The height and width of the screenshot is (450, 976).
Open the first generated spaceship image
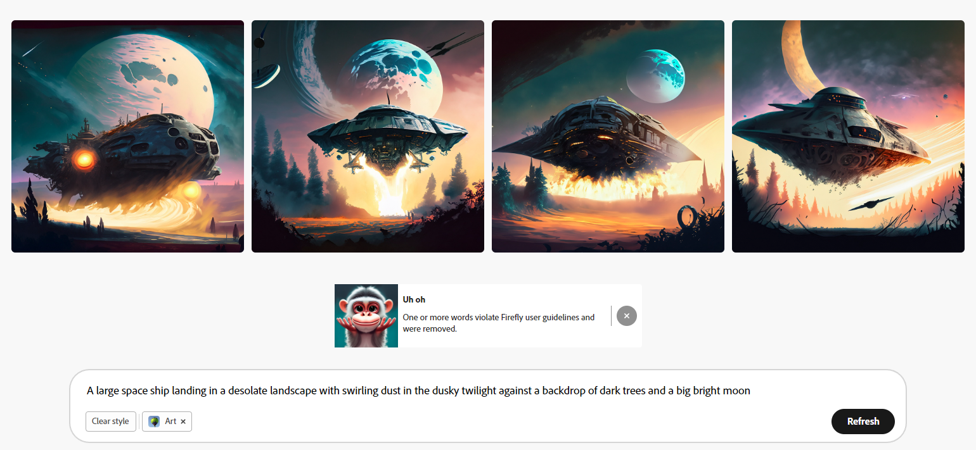click(x=127, y=136)
